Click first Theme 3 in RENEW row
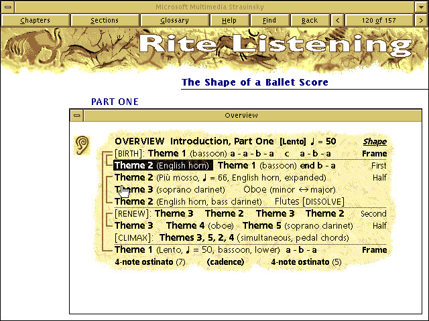This screenshot has height=321, width=429. 174,213
